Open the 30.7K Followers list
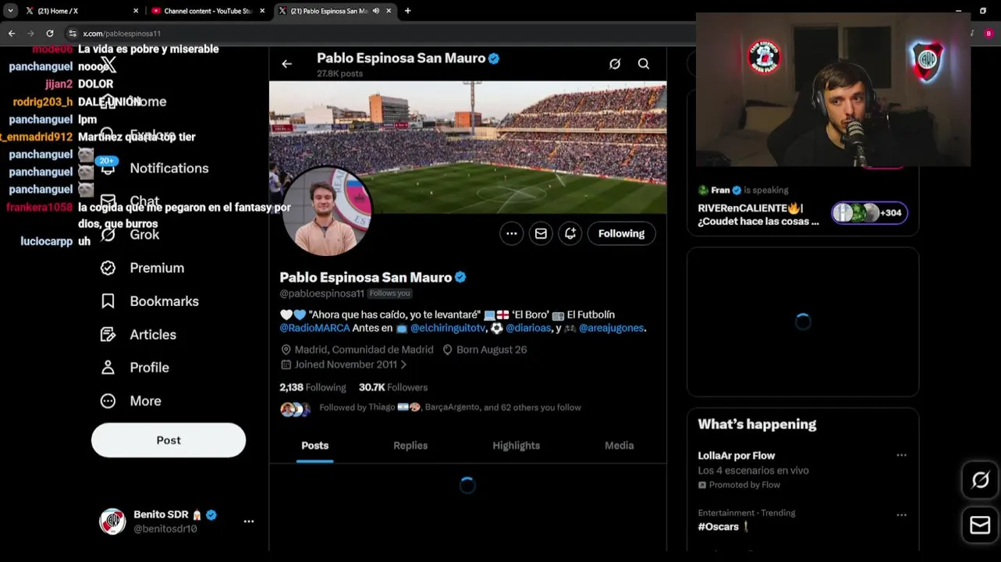 (393, 387)
